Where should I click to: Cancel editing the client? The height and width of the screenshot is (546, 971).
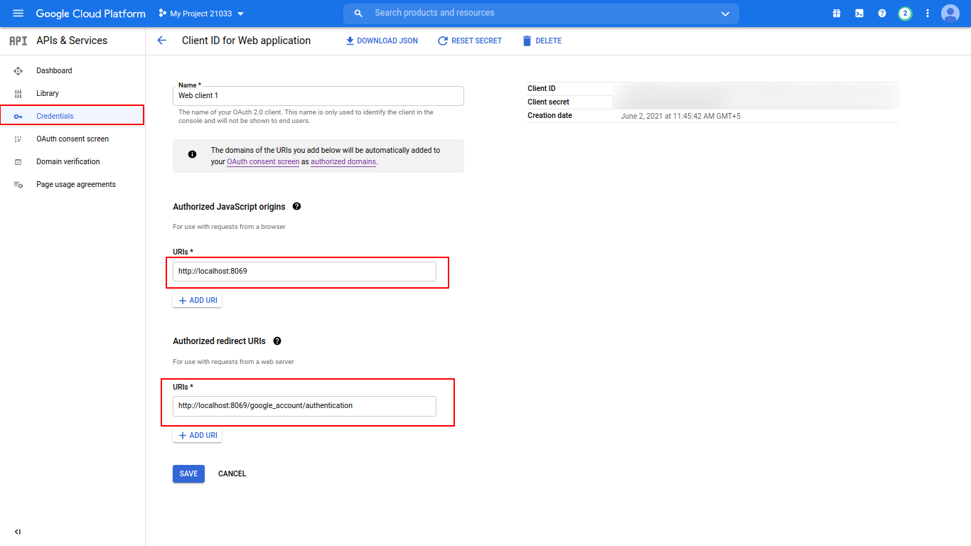pyautogui.click(x=232, y=474)
